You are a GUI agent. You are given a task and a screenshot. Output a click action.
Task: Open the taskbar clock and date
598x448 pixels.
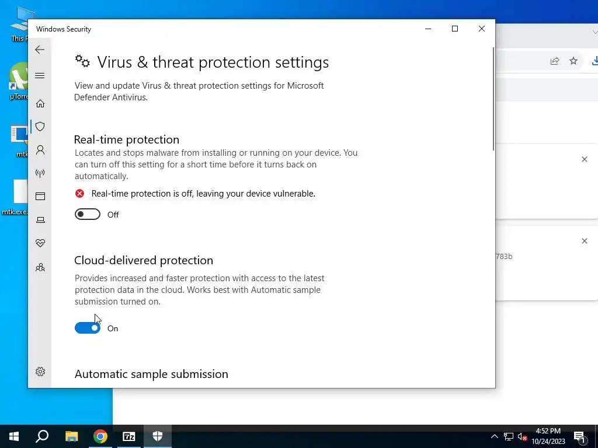click(x=548, y=436)
